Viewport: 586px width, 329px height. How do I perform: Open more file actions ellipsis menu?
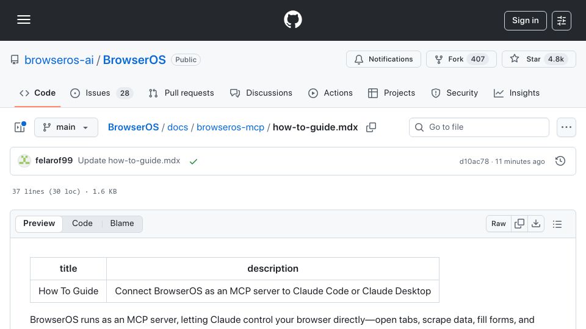pos(566,127)
